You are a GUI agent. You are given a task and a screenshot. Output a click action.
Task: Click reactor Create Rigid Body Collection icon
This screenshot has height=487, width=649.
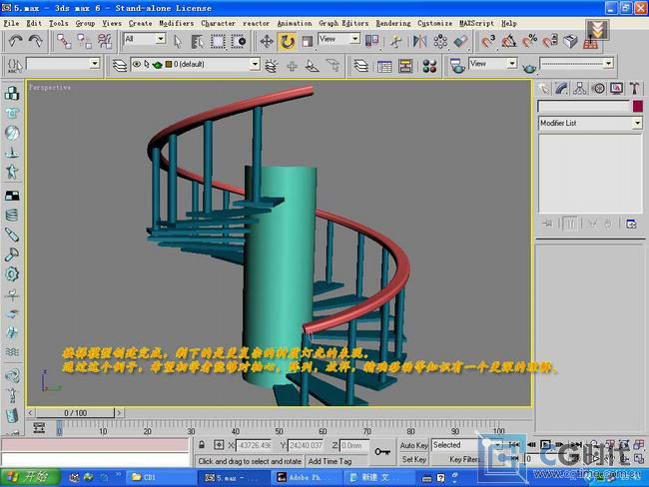click(x=12, y=93)
